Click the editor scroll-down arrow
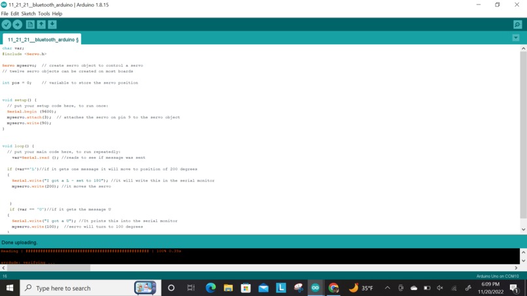The image size is (527, 296). pos(523,229)
